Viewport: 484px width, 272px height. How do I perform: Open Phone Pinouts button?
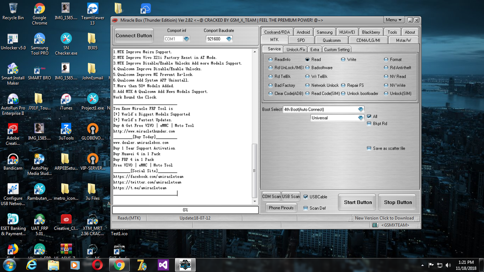coord(281,208)
